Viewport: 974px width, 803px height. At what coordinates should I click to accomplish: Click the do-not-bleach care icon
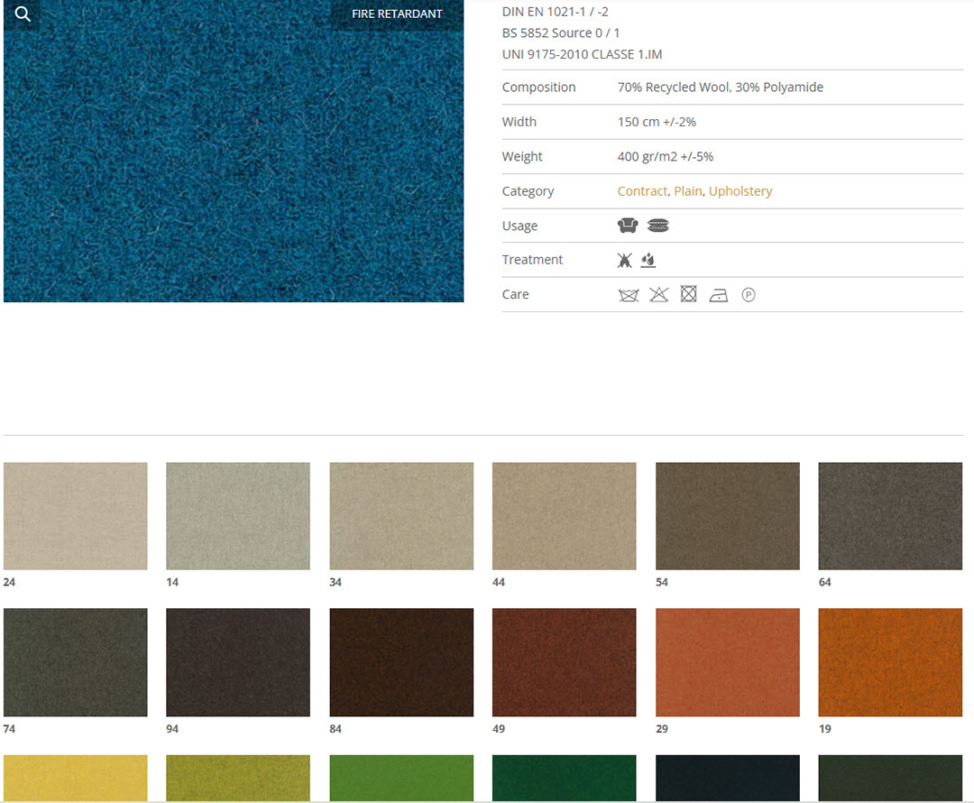[x=659, y=295]
